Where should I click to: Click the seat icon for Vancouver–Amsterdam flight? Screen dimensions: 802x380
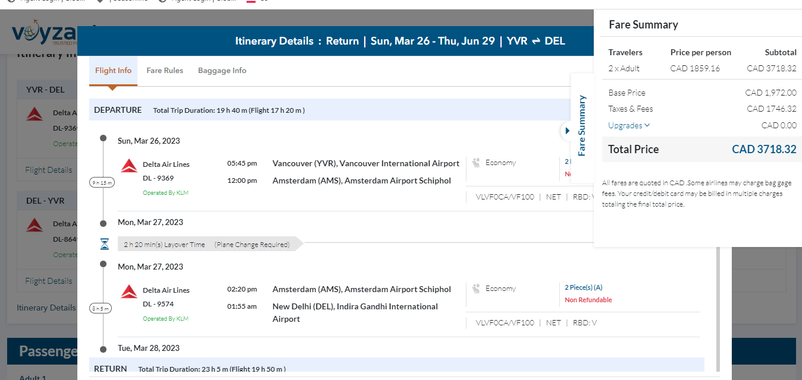coord(476,163)
